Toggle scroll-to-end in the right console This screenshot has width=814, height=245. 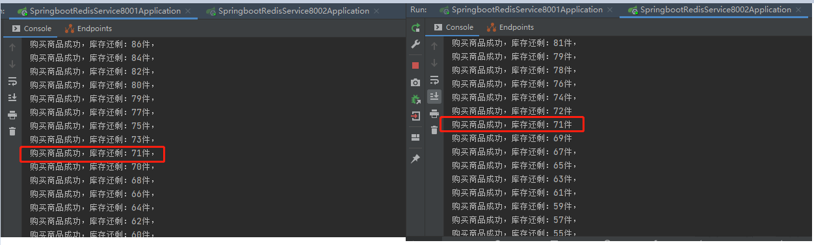pyautogui.click(x=434, y=97)
